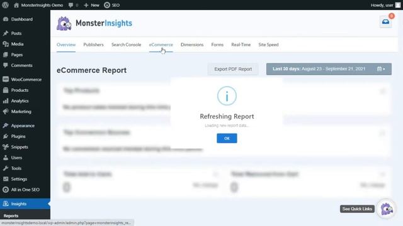Viewport: 403px width, 226px height.
Task: Switch to the Site Speed tab
Action: 268,45
